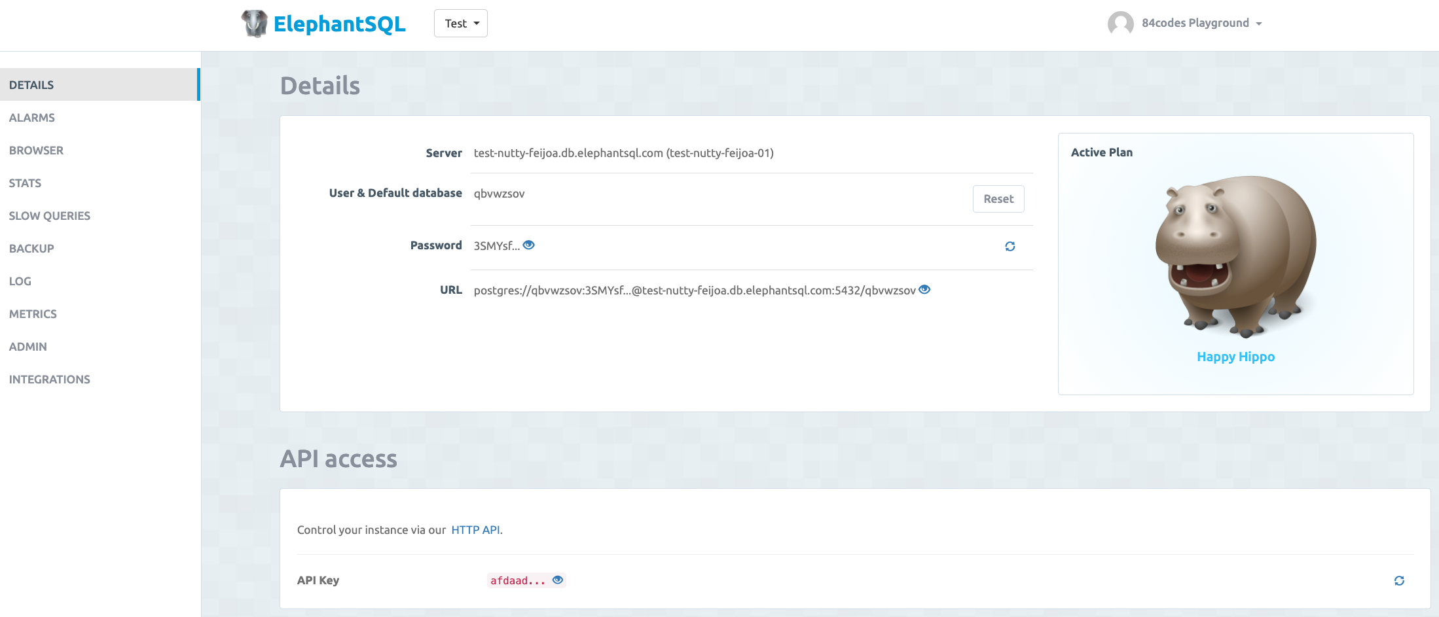Open the Test instance dropdown
Viewport: 1439px width, 617px height.
pyautogui.click(x=461, y=24)
